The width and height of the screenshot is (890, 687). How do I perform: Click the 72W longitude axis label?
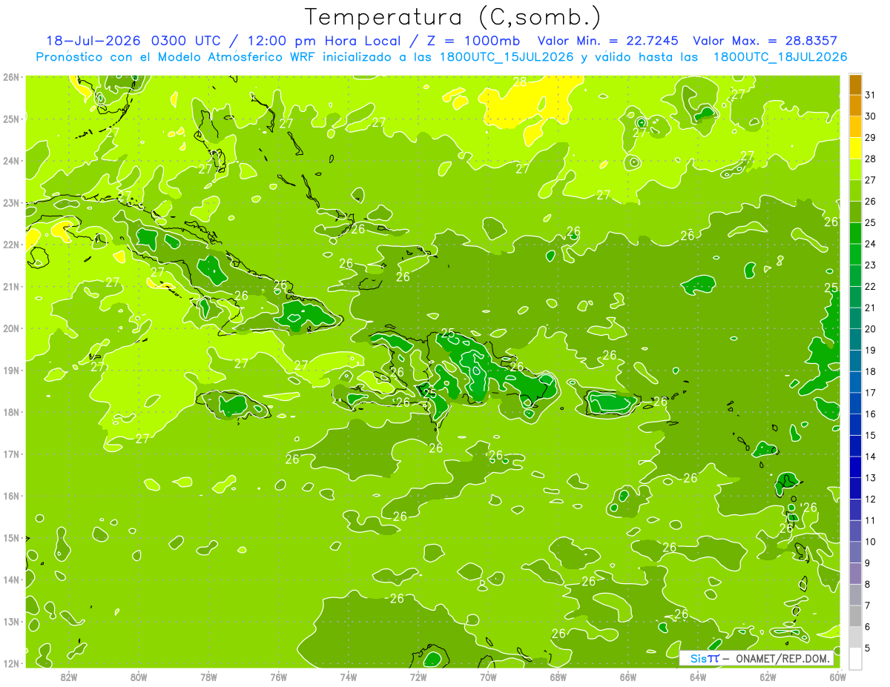pos(418,677)
